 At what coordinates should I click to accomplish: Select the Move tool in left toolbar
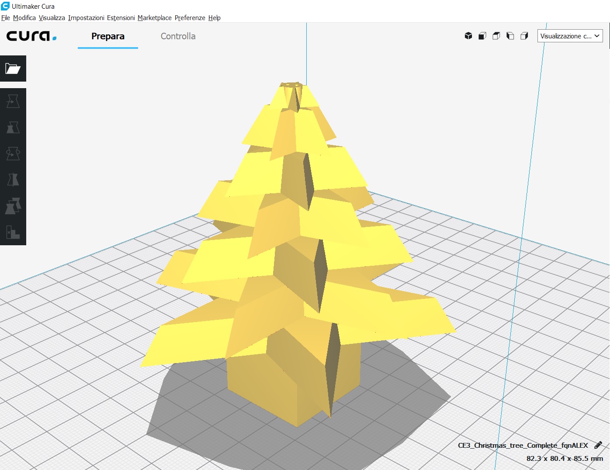13,101
